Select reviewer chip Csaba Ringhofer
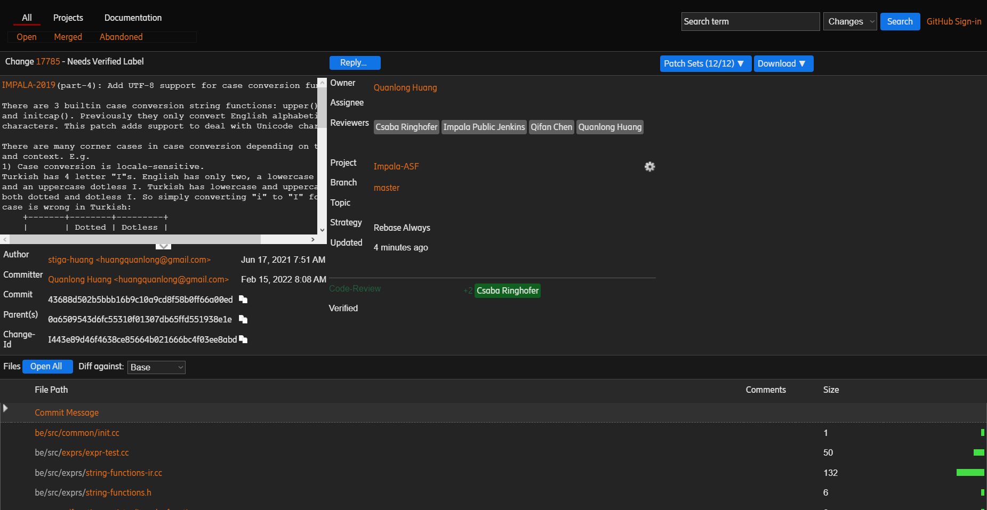987x510 pixels. pos(406,127)
